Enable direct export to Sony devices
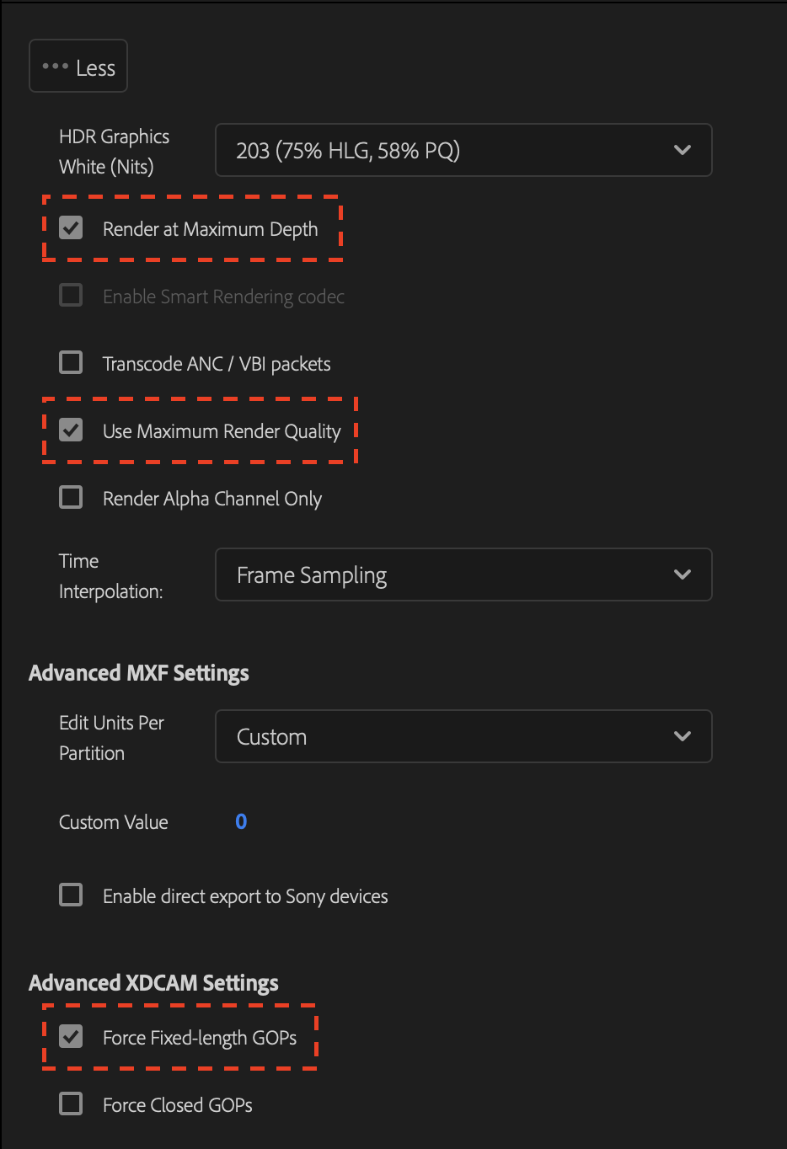This screenshot has height=1149, width=787. (71, 895)
